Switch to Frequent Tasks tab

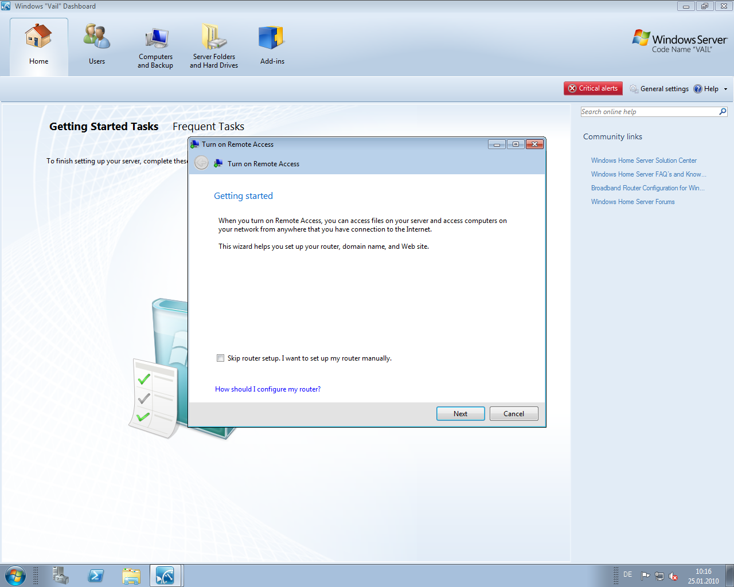208,127
